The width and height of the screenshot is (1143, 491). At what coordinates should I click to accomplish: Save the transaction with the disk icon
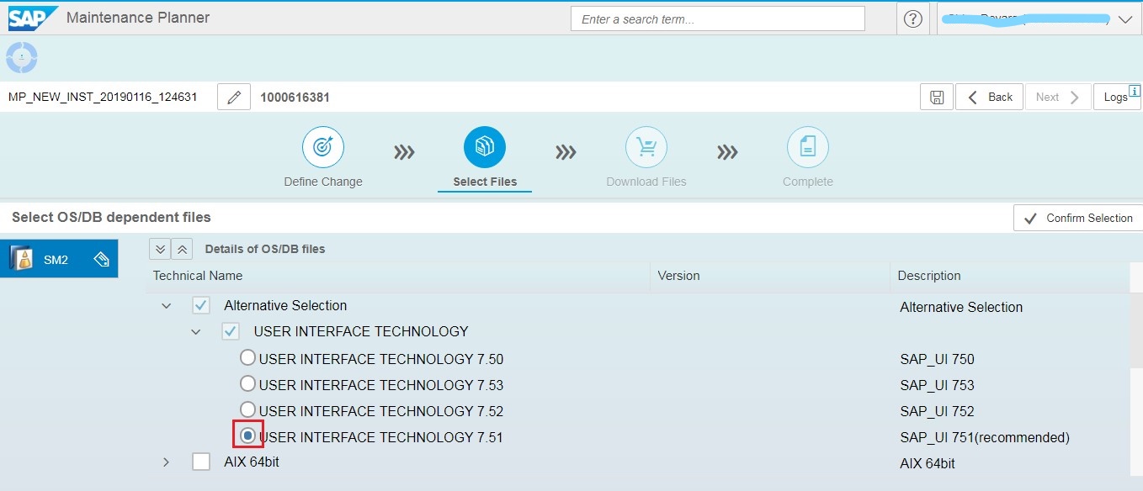point(936,96)
